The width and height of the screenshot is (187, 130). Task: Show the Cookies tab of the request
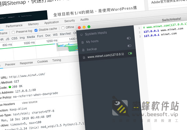42,62
